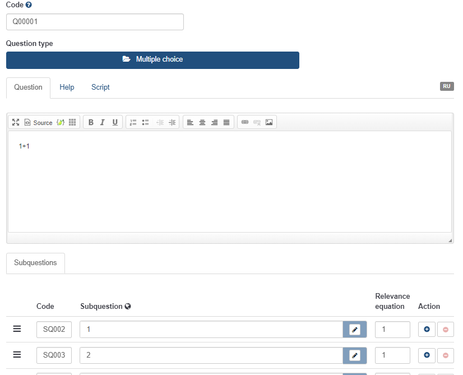Toggle bold formatting in editor
The width and height of the screenshot is (463, 375).
click(91, 122)
